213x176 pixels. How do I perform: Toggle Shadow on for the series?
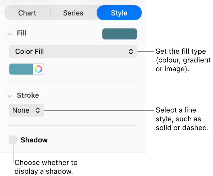[13, 140]
